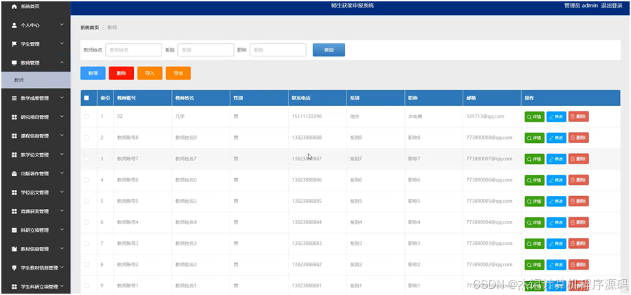Click the blue 新增 button

click(93, 74)
